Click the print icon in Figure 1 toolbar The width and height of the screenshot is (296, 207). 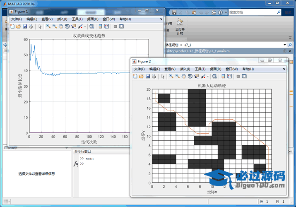tap(31, 26)
